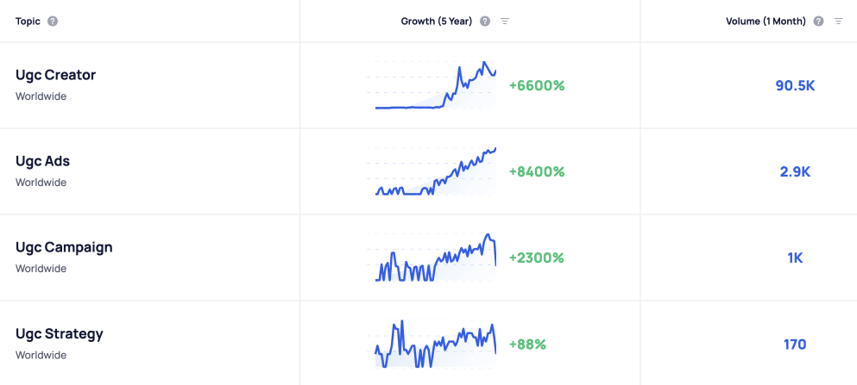This screenshot has height=385, width=857.
Task: Open the Volume (1 Month) help icon
Action: [818, 22]
